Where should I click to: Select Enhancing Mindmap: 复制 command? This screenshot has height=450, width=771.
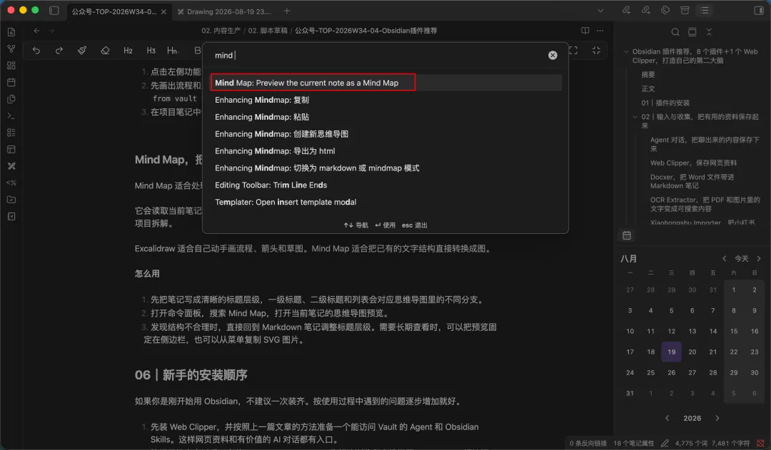click(386, 100)
